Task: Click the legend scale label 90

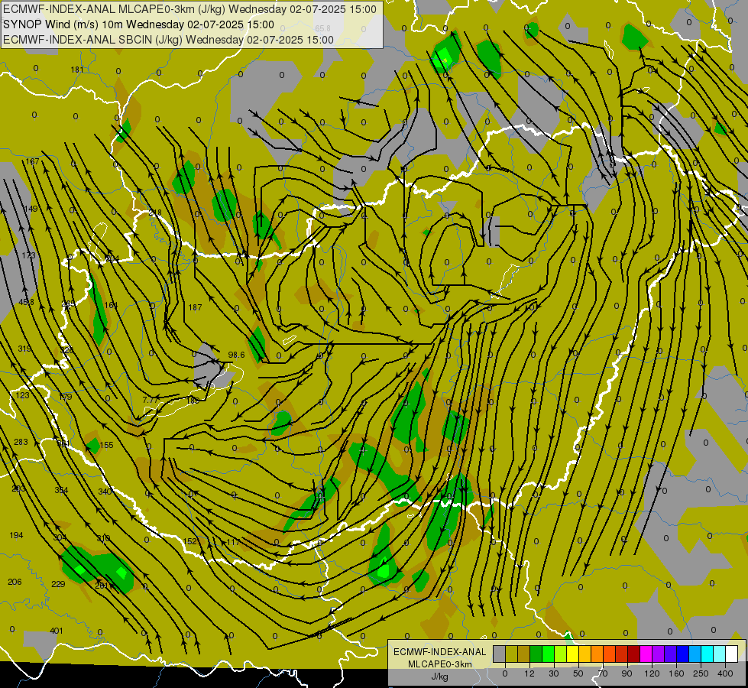Action: point(627,673)
